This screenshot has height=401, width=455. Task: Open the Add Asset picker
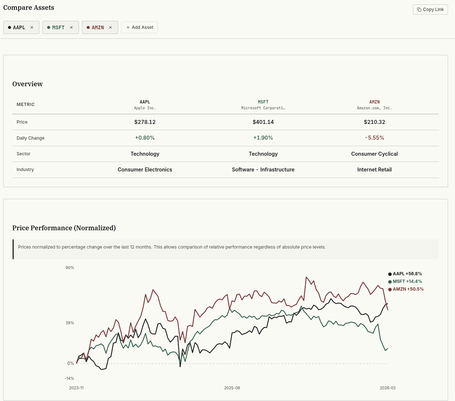click(x=139, y=27)
